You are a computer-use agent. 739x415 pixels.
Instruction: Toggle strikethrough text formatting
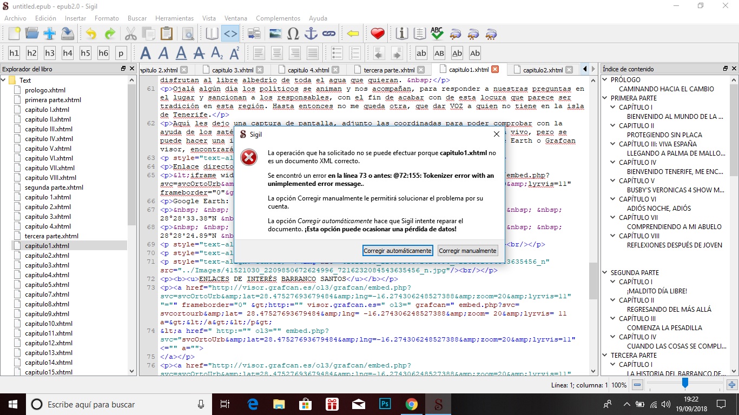pyautogui.click(x=199, y=53)
